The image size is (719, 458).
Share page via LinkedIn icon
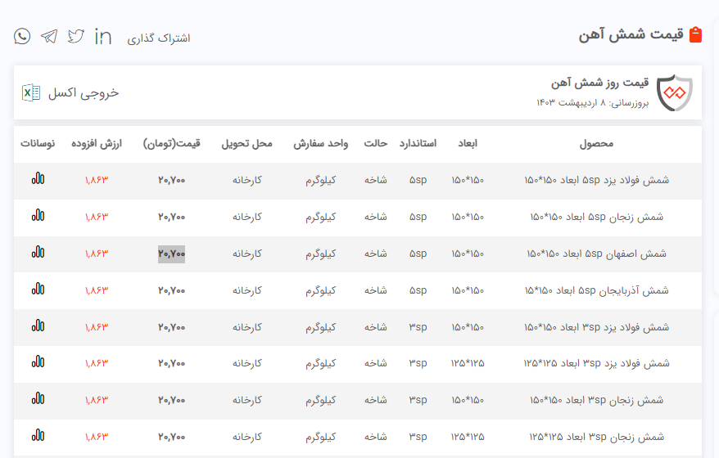(x=103, y=36)
